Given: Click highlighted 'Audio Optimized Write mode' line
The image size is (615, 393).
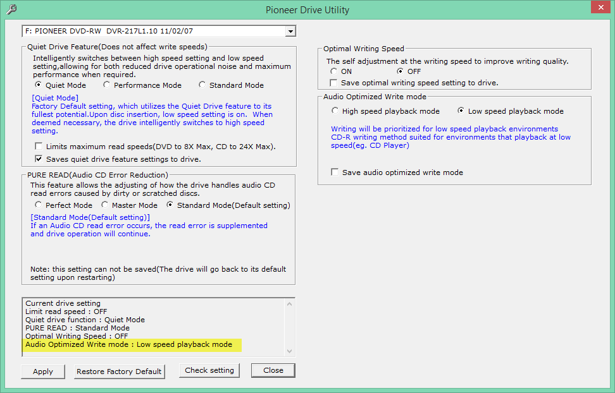Looking at the screenshot, I should click(128, 344).
